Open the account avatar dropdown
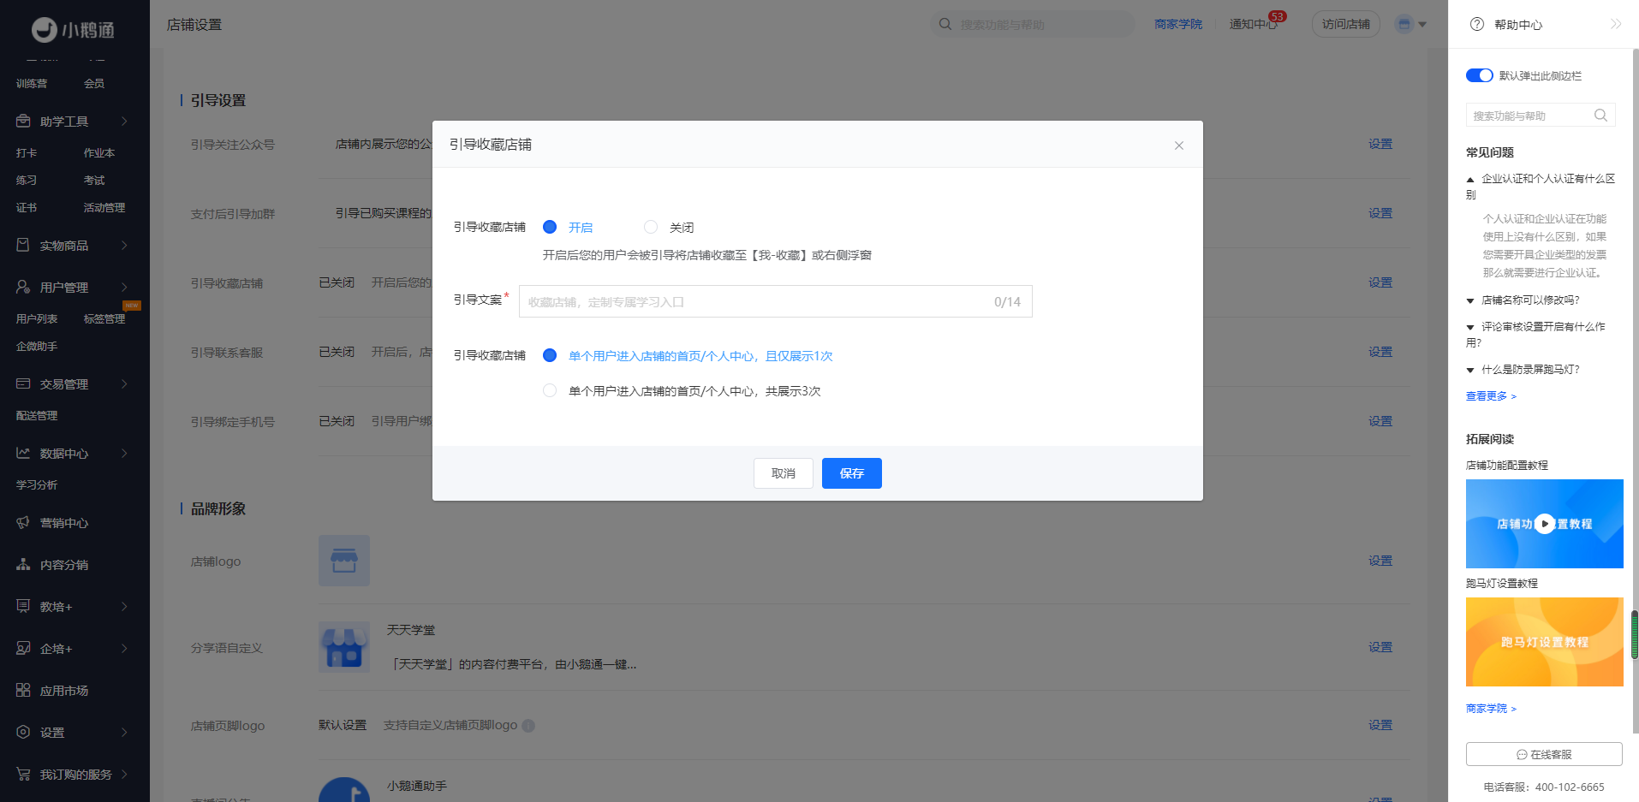Image resolution: width=1639 pixels, height=802 pixels. pyautogui.click(x=1410, y=24)
